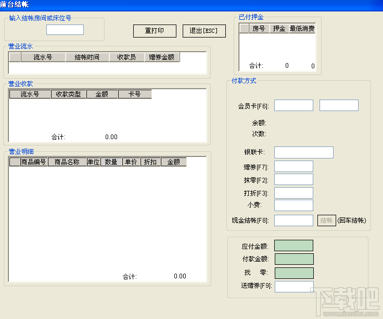
Task: Click the 0.00 total in 营业明细
Action: 180,276
